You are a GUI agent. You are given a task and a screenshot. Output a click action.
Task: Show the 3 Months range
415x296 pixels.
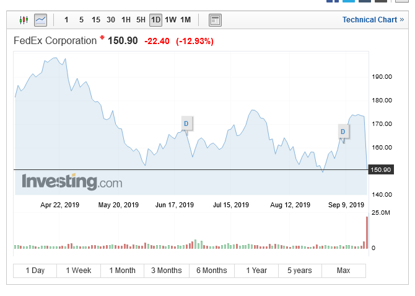(x=167, y=271)
